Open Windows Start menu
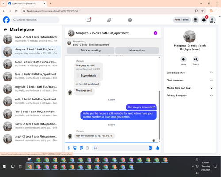 [x=4, y=166]
